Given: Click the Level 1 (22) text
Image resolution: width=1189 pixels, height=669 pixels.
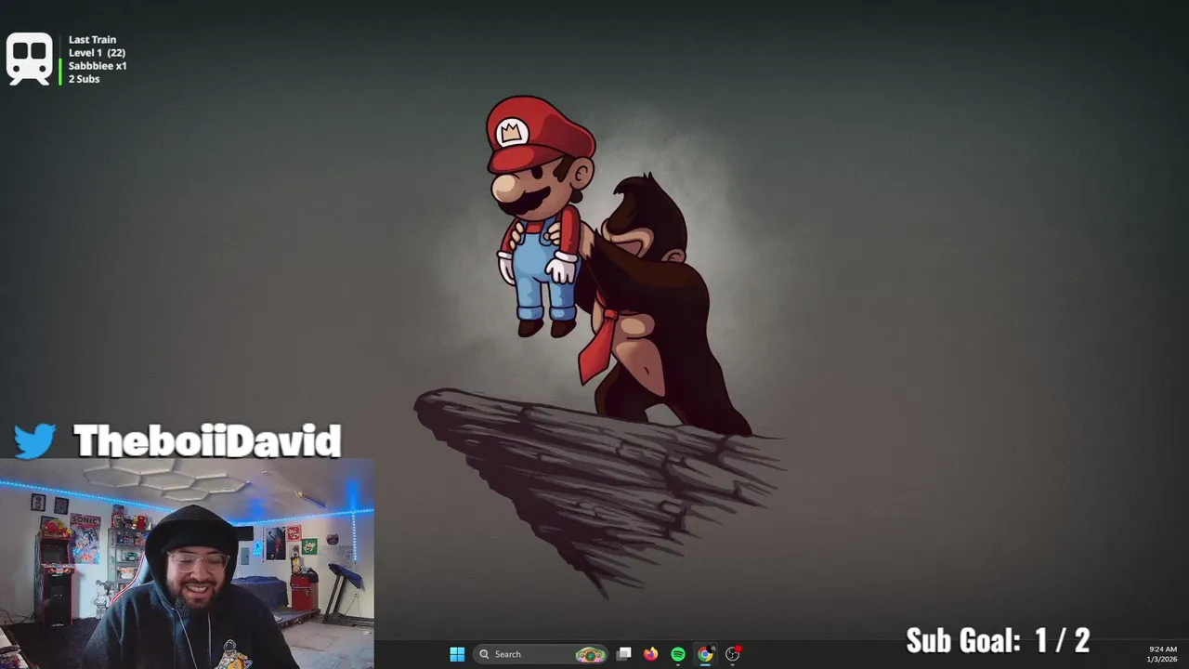Looking at the screenshot, I should 97,53.
